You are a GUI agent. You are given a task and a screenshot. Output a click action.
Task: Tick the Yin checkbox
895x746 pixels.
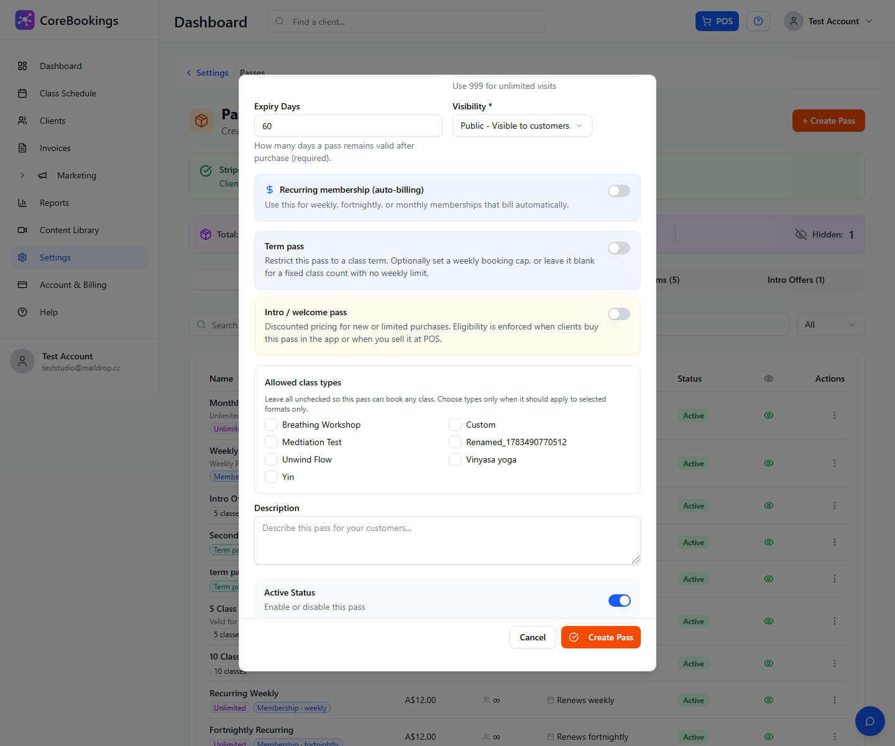point(271,477)
